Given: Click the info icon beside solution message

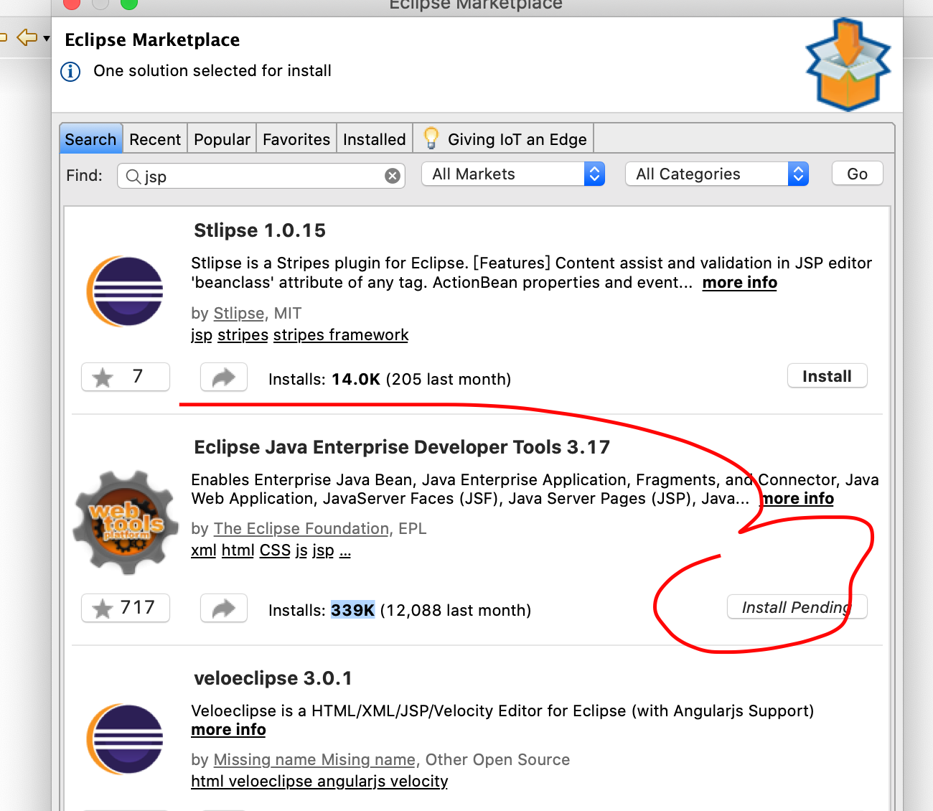Looking at the screenshot, I should (70, 72).
